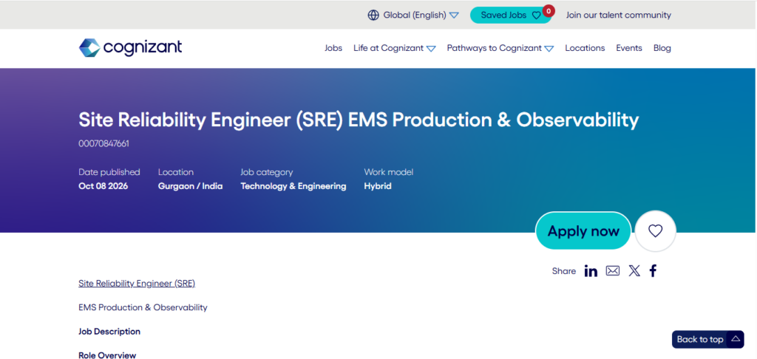Open Join our talent community link
This screenshot has height=359, width=757.
pos(619,15)
